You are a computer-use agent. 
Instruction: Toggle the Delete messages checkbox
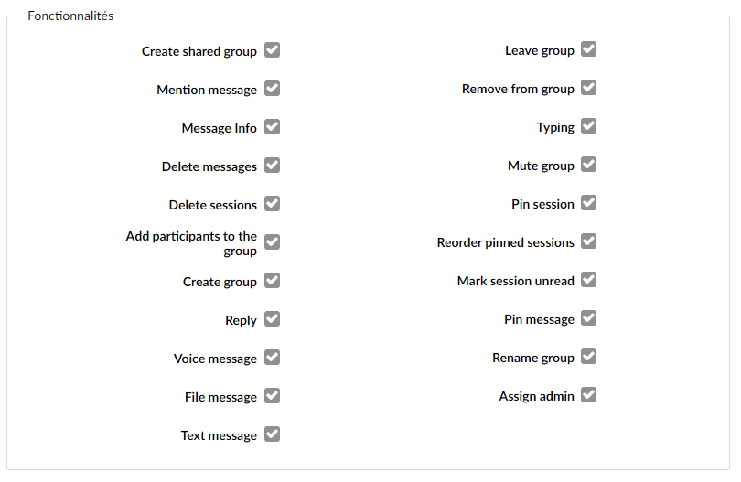pos(273,166)
